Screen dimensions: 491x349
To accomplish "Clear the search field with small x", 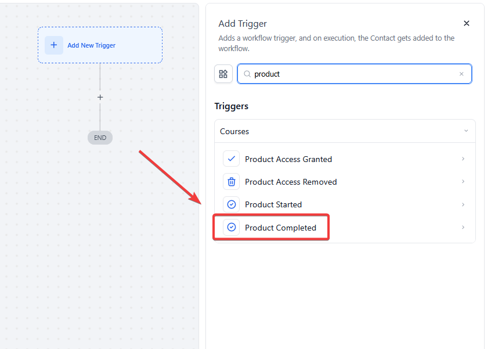I will (461, 74).
